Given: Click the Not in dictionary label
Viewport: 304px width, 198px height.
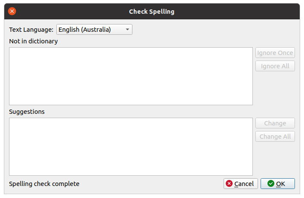Looking at the screenshot, I should pos(33,41).
